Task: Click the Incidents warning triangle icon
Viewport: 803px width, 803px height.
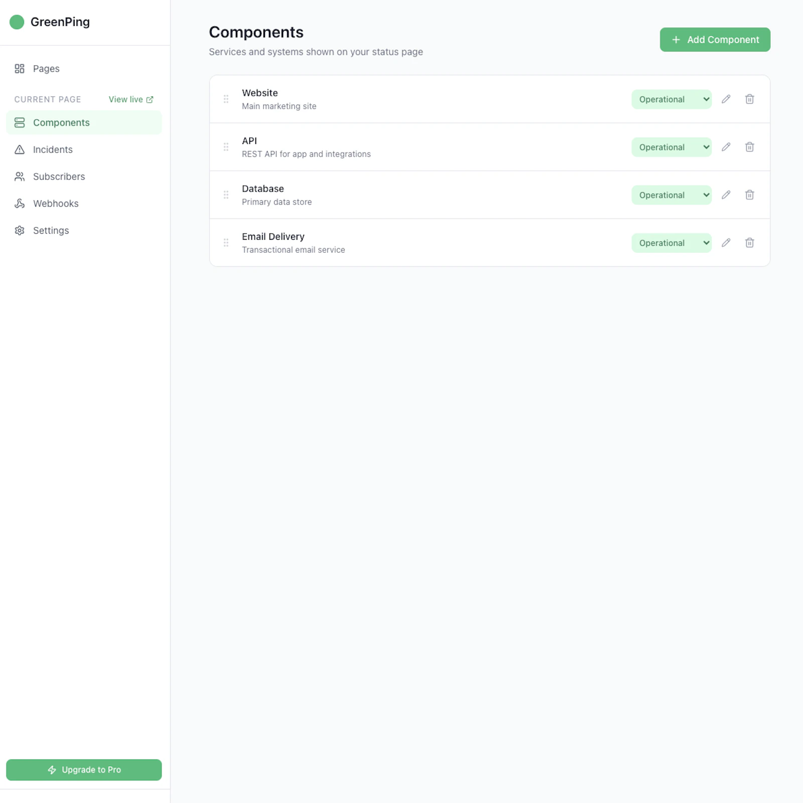Action: tap(20, 149)
